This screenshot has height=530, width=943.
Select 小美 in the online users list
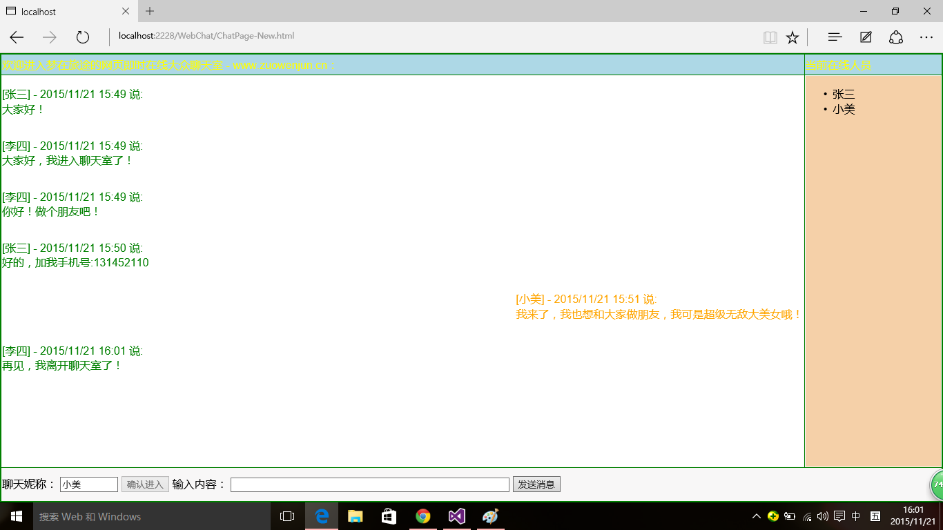tap(844, 109)
